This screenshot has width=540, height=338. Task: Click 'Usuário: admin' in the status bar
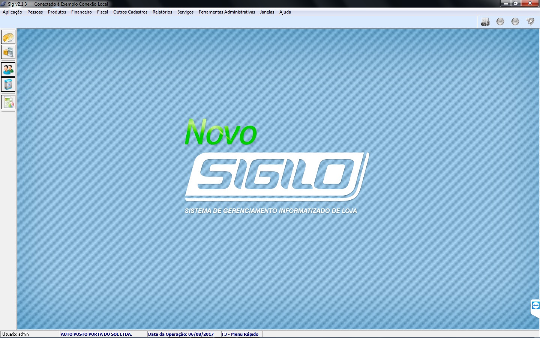pos(15,334)
